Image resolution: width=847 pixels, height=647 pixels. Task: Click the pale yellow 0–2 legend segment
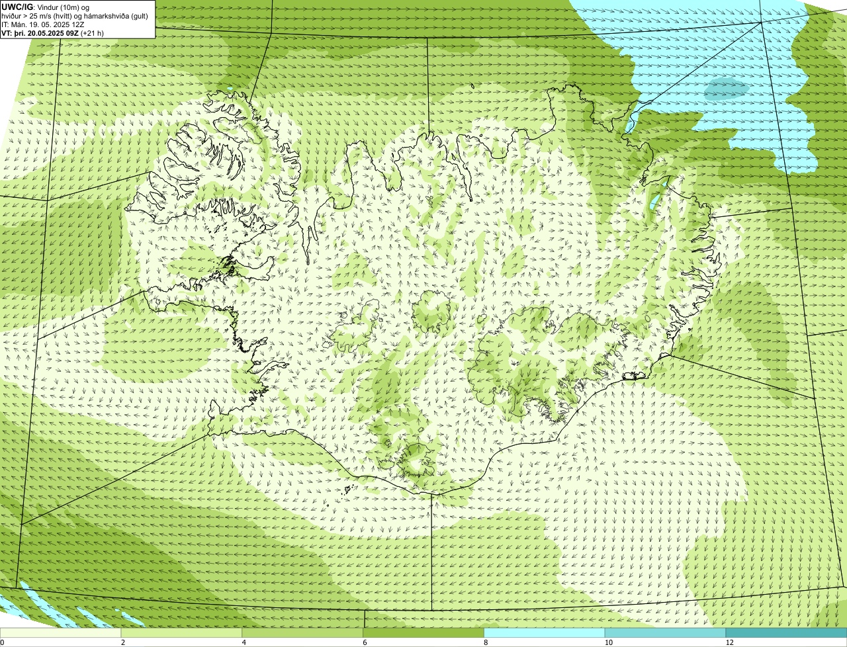click(61, 633)
